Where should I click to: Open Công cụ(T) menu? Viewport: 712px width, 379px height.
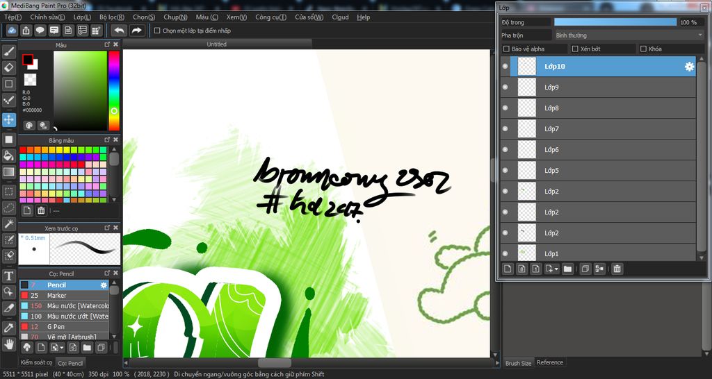coord(270,17)
